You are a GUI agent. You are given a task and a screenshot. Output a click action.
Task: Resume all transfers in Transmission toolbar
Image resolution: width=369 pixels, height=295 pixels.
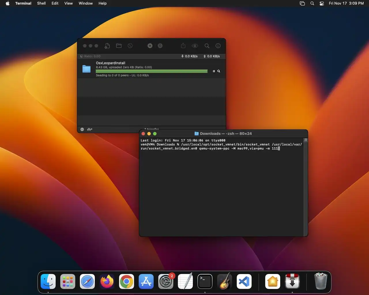[x=160, y=46]
